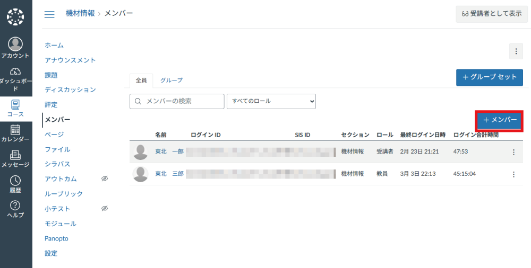Click the avatar of 東北 一郎

141,151
